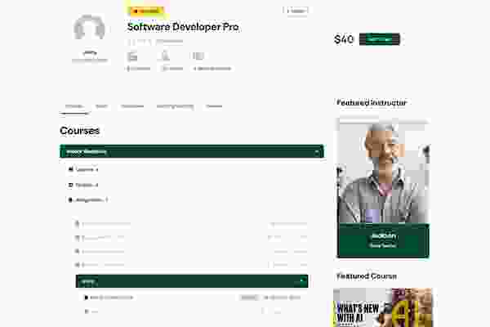Click the lessons count icon under the section header

point(71,169)
